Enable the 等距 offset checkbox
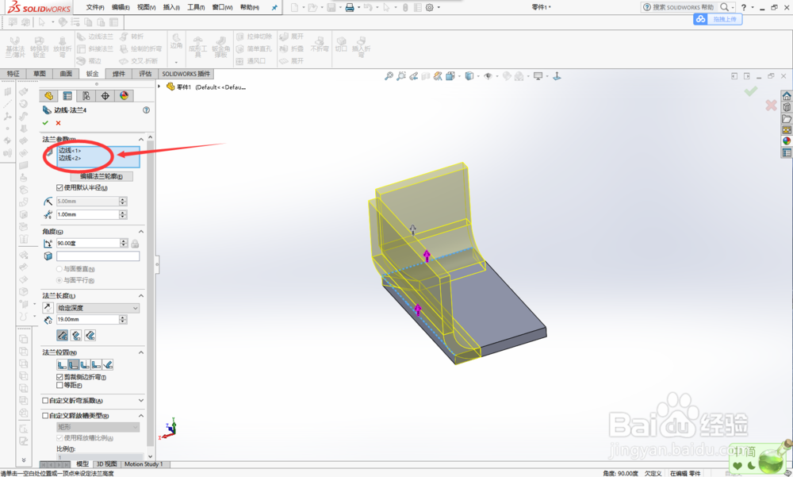793x477 pixels. point(59,386)
